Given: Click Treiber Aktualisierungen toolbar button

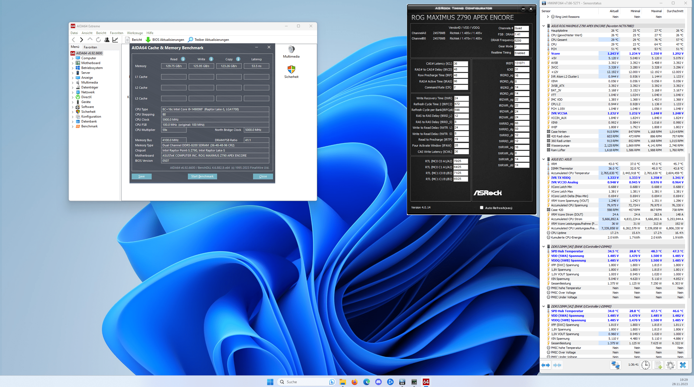Looking at the screenshot, I should [x=208, y=40].
